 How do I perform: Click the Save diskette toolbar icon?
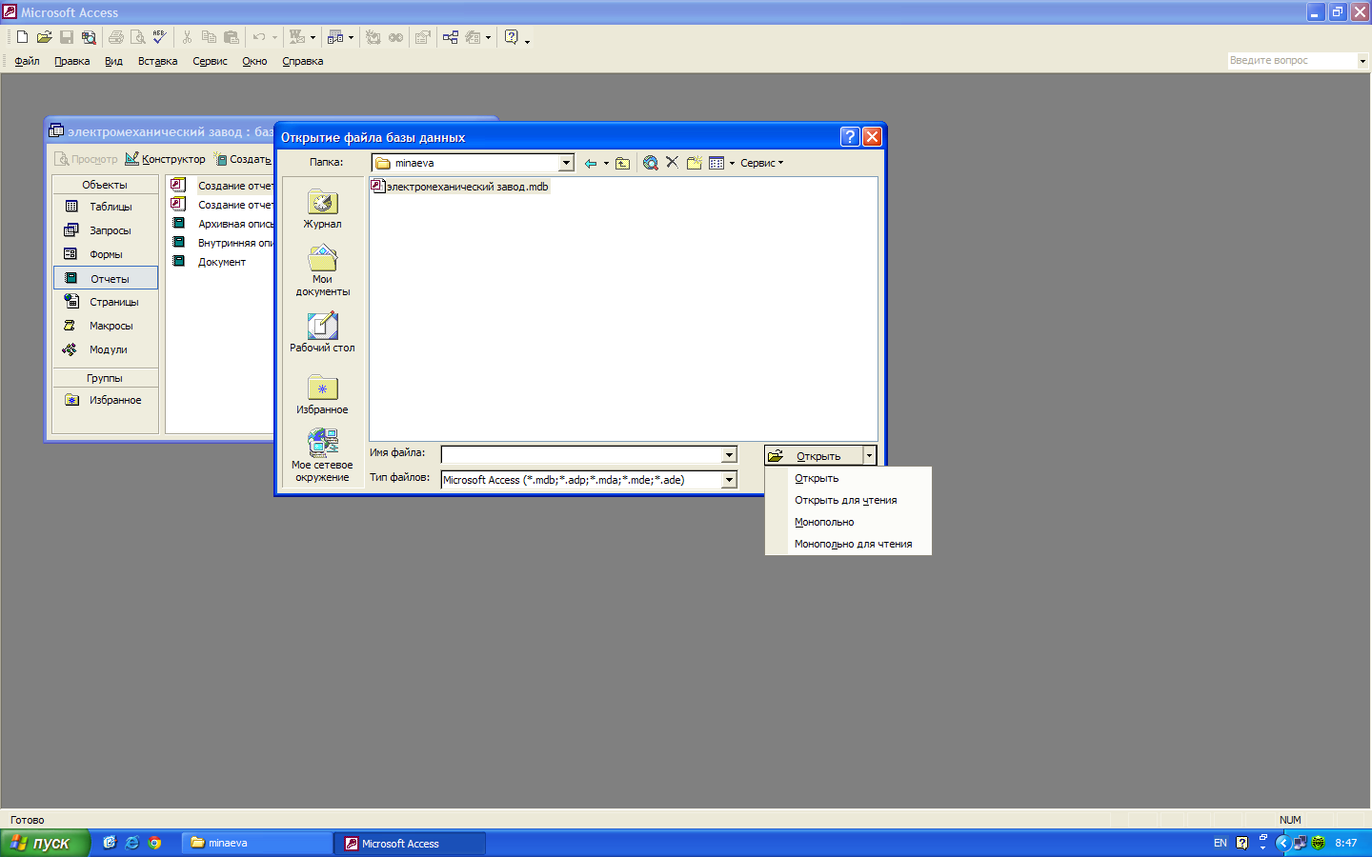click(67, 37)
